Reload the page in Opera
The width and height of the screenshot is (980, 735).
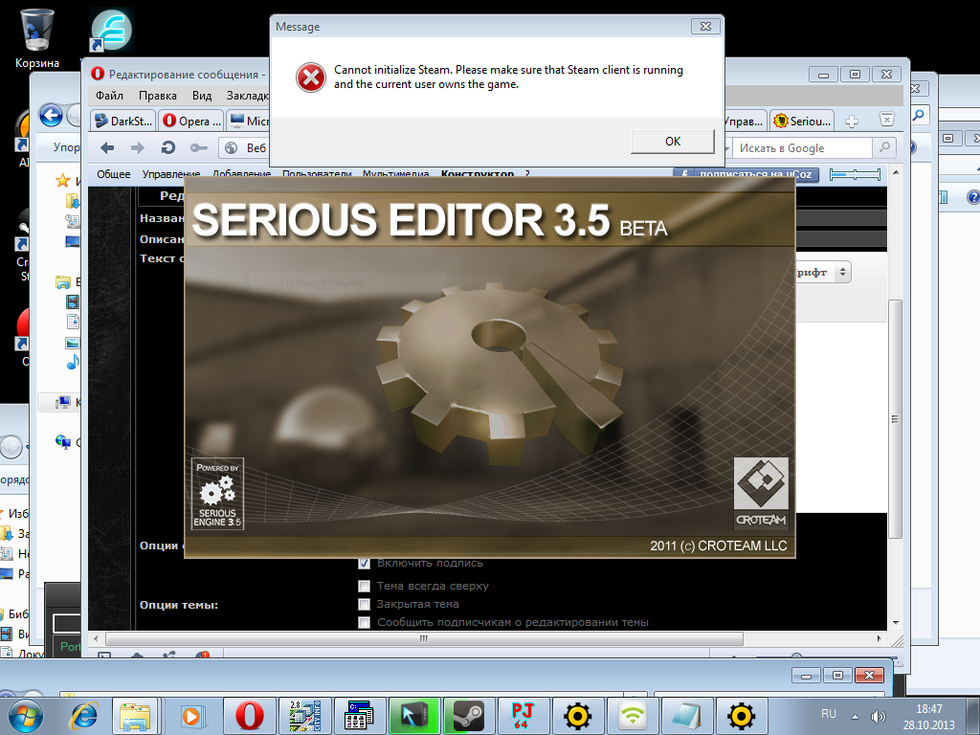(x=167, y=148)
